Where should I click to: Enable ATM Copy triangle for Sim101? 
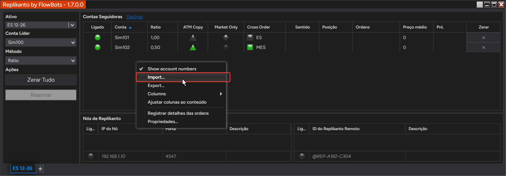point(193,38)
